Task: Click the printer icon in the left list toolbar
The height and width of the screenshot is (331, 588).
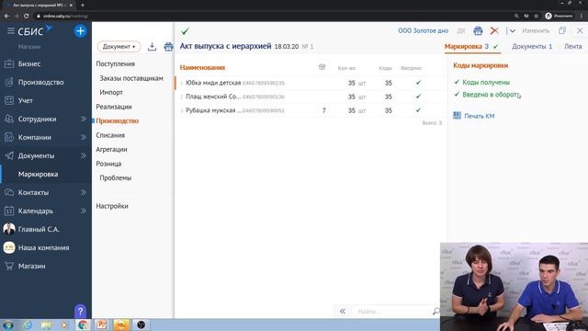Action: [168, 47]
